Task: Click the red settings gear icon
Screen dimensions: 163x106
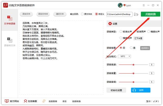Action: 110,24
